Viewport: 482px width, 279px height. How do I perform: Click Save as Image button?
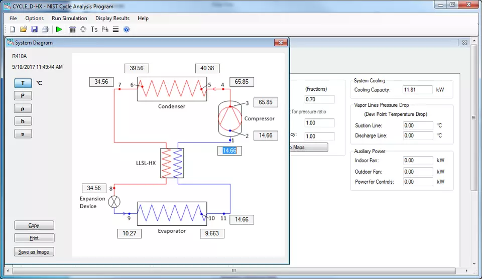click(x=34, y=252)
